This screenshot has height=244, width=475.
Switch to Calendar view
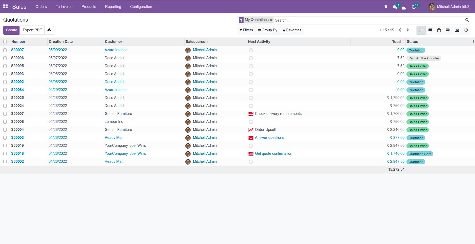pos(439,30)
